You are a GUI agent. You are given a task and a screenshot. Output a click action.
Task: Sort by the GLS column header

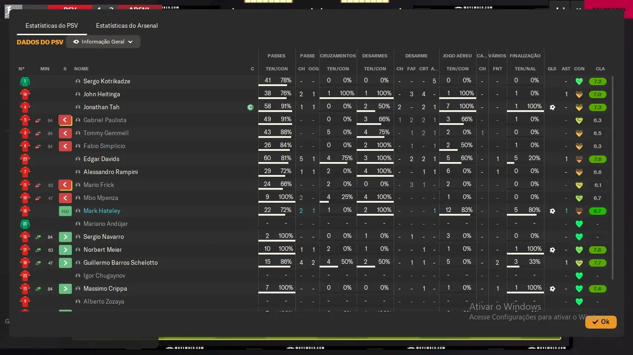(552, 69)
